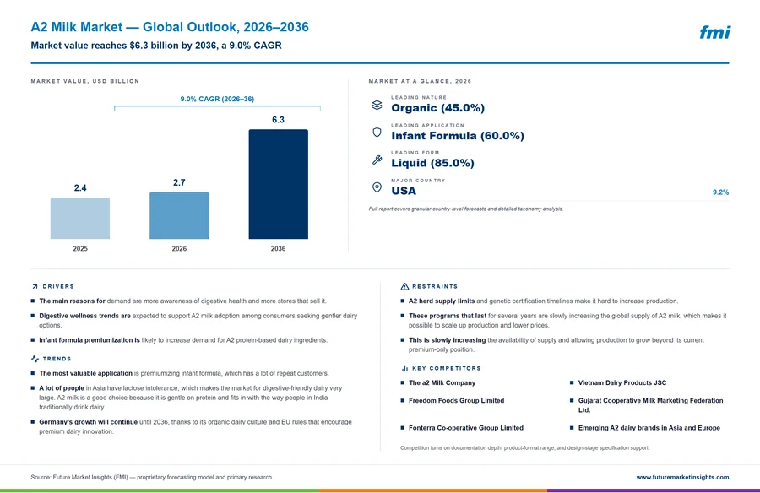Click the 9.2% value beside USA

click(x=721, y=192)
